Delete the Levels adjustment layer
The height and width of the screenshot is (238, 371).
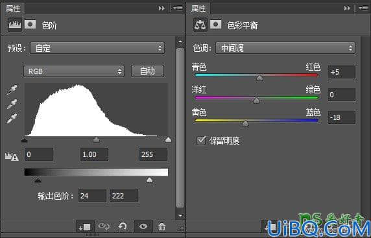pos(162,226)
